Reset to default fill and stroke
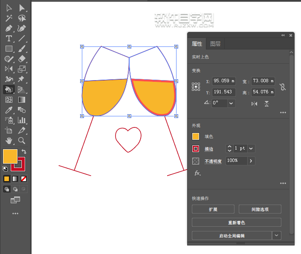The image size is (301, 254). pyautogui.click(x=5, y=169)
